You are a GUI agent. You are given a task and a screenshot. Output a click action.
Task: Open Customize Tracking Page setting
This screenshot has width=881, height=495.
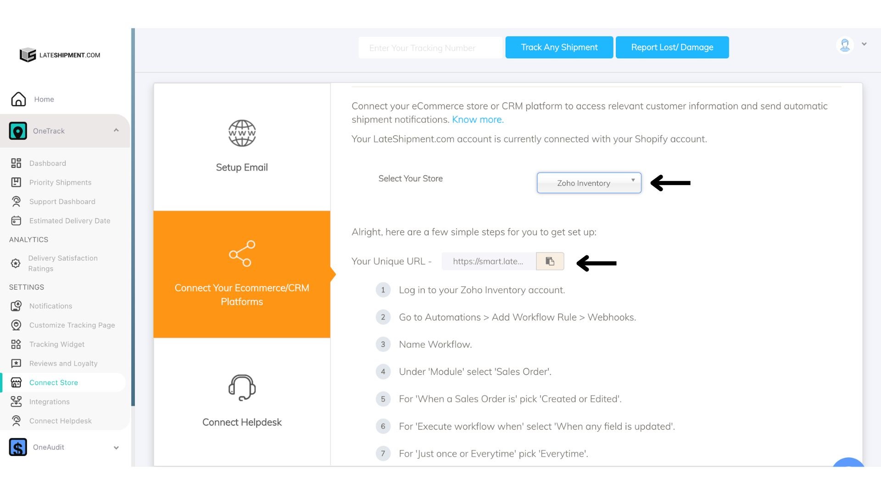tap(72, 325)
